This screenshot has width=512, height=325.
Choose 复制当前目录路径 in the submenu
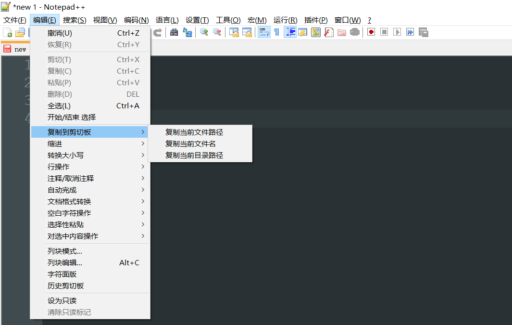pyautogui.click(x=200, y=156)
